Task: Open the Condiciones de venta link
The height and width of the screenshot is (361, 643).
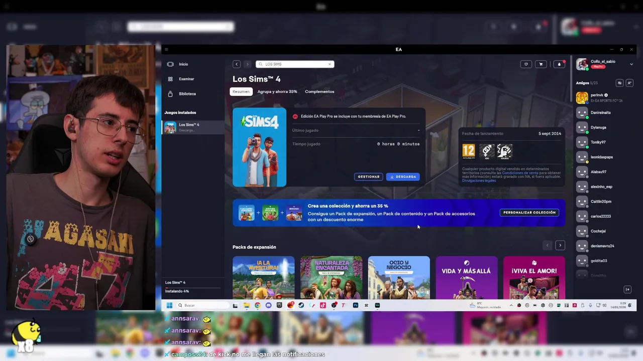Action: (520, 173)
